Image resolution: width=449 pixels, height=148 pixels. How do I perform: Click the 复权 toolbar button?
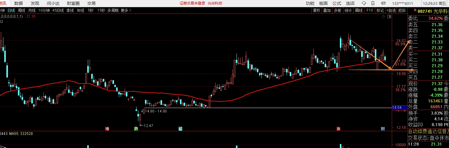coord(317,10)
